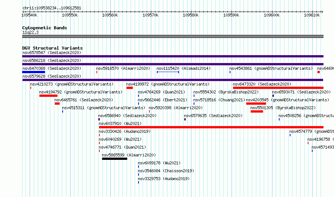Open variant nsv6579635 (Sedlazeck2020)
The width and height of the screenshot is (334, 197).
pyautogui.click(x=213, y=116)
